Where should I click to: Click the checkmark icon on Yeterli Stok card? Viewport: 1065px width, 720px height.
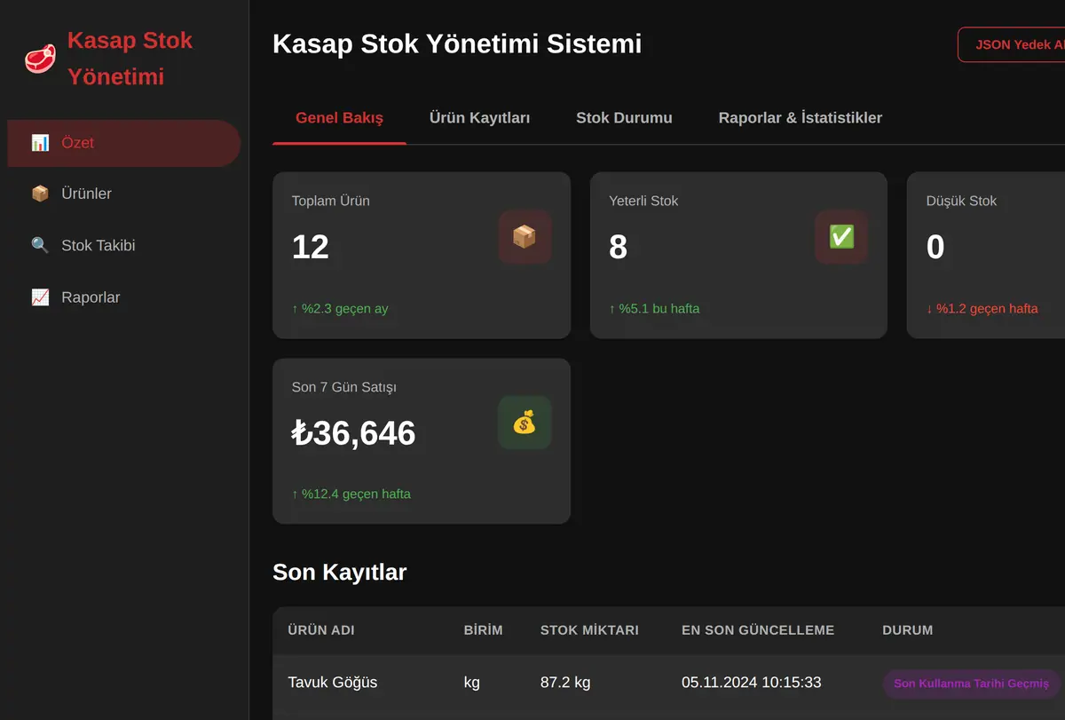pyautogui.click(x=841, y=237)
